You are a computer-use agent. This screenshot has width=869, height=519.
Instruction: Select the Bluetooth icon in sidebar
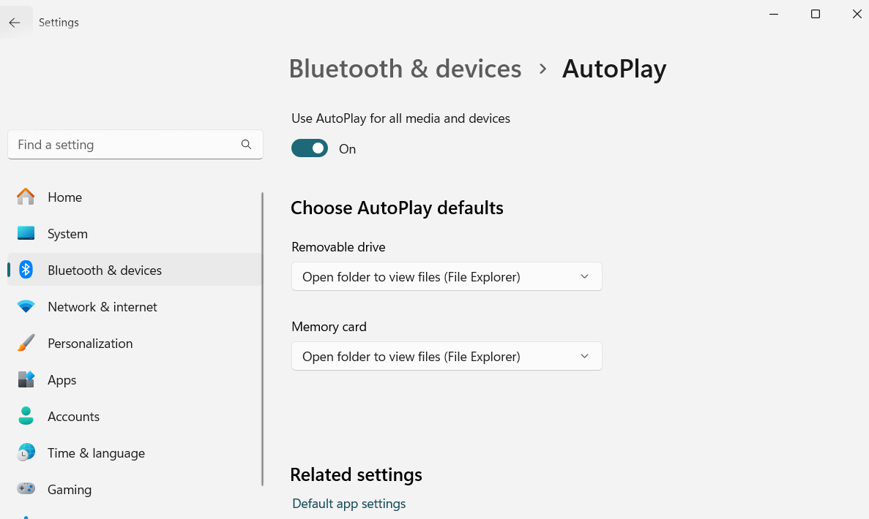[x=26, y=270]
